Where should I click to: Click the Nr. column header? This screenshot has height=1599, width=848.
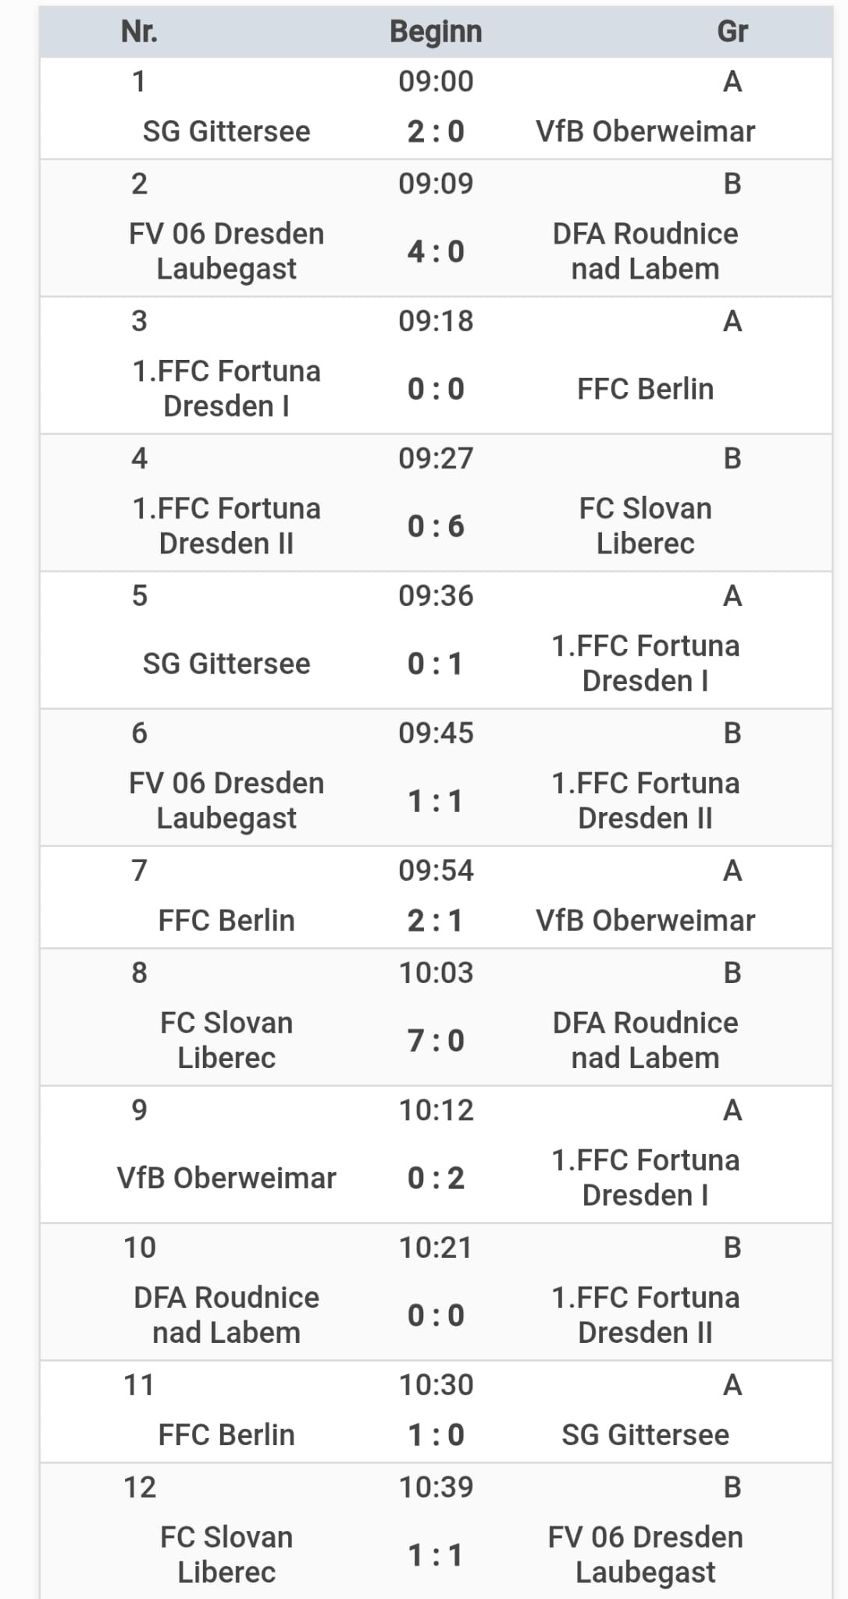(x=139, y=31)
